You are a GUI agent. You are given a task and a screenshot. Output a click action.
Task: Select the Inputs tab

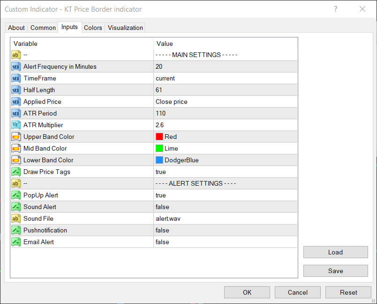[x=69, y=27]
